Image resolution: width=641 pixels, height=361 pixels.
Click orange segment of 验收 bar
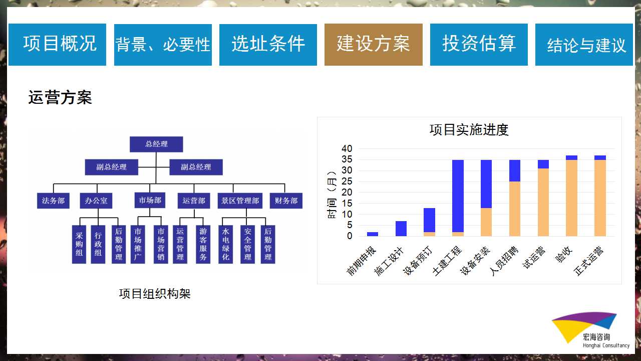pos(571,198)
